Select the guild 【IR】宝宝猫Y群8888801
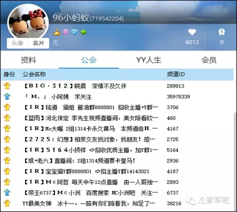The image size is (237, 212). coord(86,171)
